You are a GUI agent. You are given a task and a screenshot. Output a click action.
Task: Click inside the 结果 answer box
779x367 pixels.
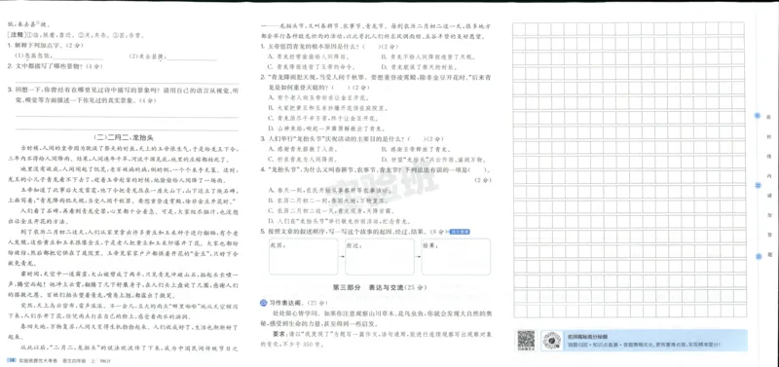[x=456, y=257]
